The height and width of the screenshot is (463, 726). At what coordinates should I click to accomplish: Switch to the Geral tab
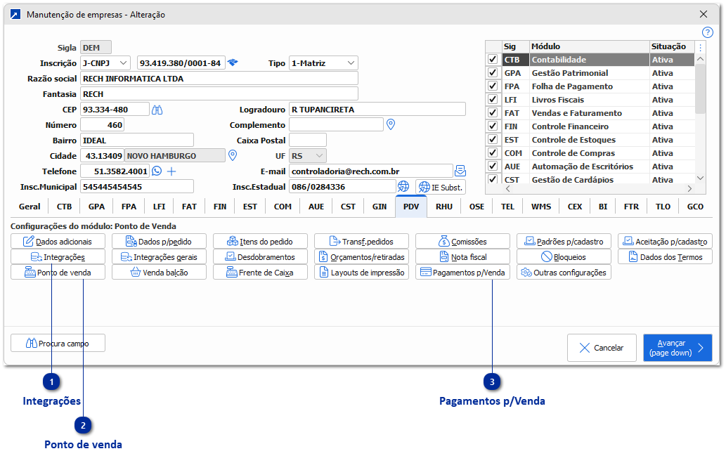30,207
